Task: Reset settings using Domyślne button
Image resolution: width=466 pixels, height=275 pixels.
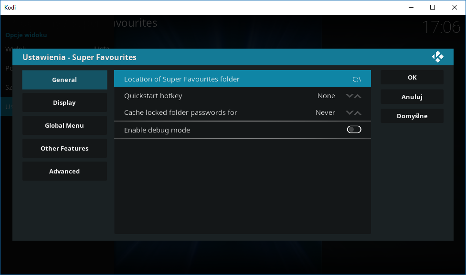Action: click(412, 116)
